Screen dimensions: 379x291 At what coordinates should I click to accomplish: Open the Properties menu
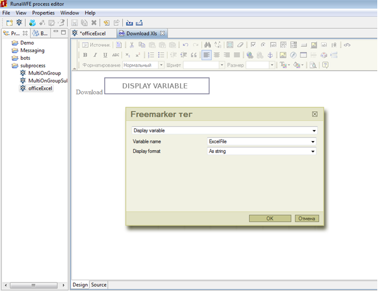(43, 13)
